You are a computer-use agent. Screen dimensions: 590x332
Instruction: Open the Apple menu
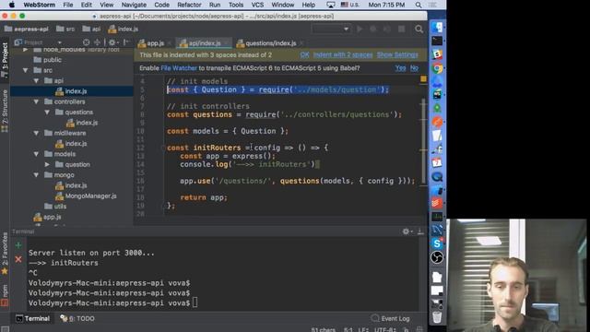tap(11, 5)
